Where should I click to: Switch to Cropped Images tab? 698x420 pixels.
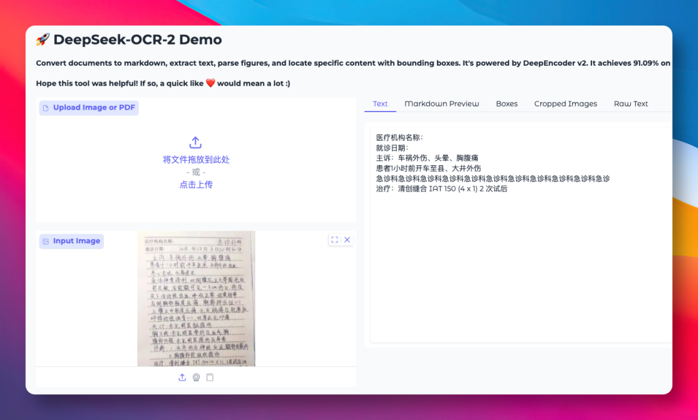(x=566, y=104)
